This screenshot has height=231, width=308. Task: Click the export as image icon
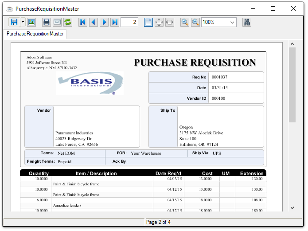tap(31, 22)
